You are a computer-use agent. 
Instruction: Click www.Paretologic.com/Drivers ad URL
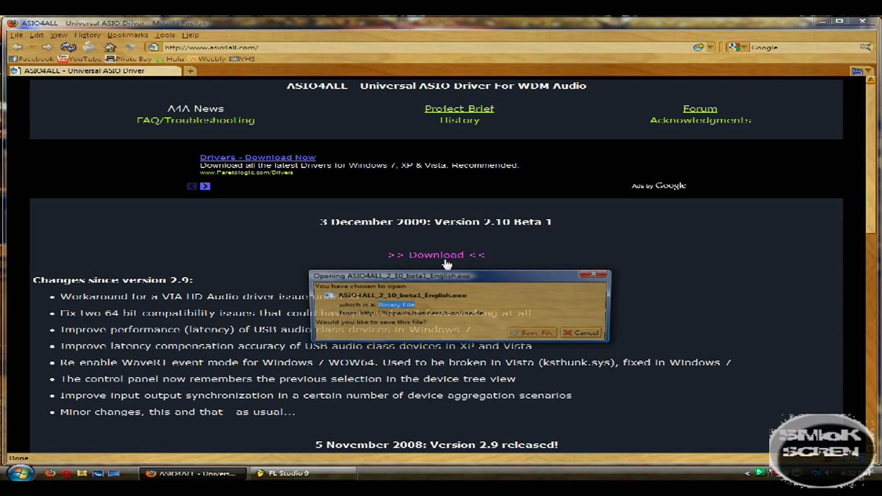pos(247,172)
